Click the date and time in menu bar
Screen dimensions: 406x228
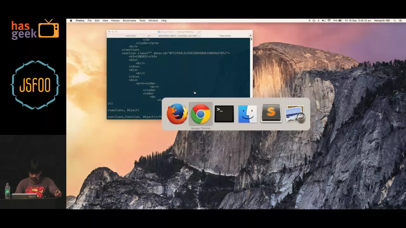click(358, 21)
